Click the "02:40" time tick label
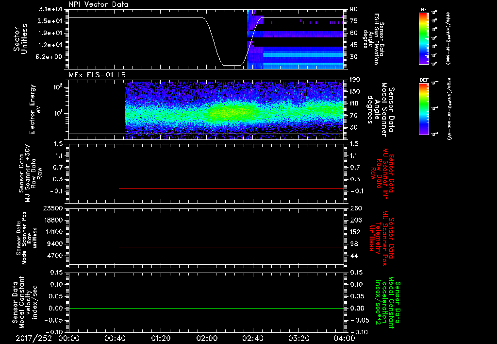 [252, 338]
